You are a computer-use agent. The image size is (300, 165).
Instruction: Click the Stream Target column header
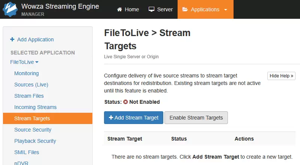pos(125,139)
